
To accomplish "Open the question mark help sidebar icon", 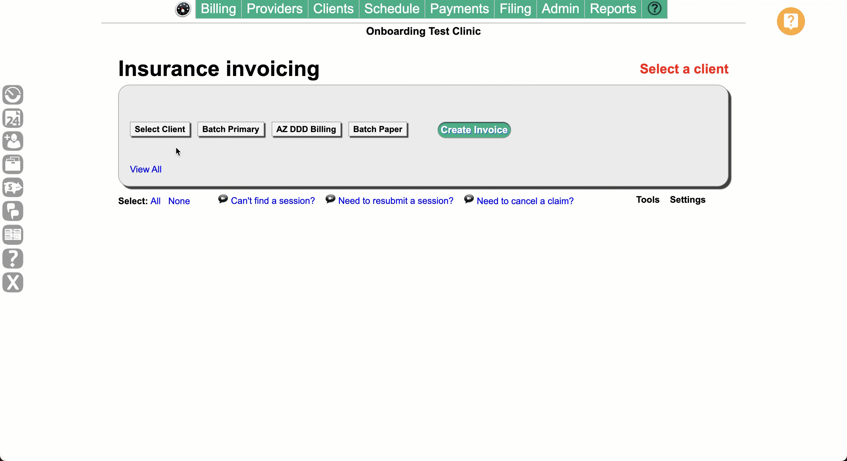I will pyautogui.click(x=13, y=259).
